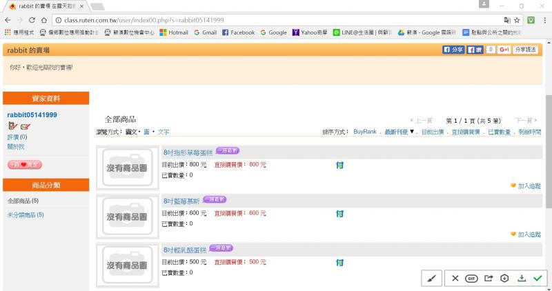Select 未分類商品 (5) category
The height and width of the screenshot is (291, 552).
[26, 214]
